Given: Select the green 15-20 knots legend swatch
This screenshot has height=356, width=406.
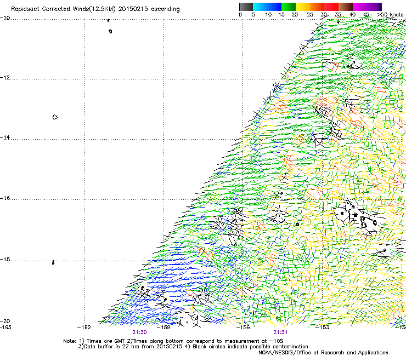Looking at the screenshot, I should [x=289, y=7].
